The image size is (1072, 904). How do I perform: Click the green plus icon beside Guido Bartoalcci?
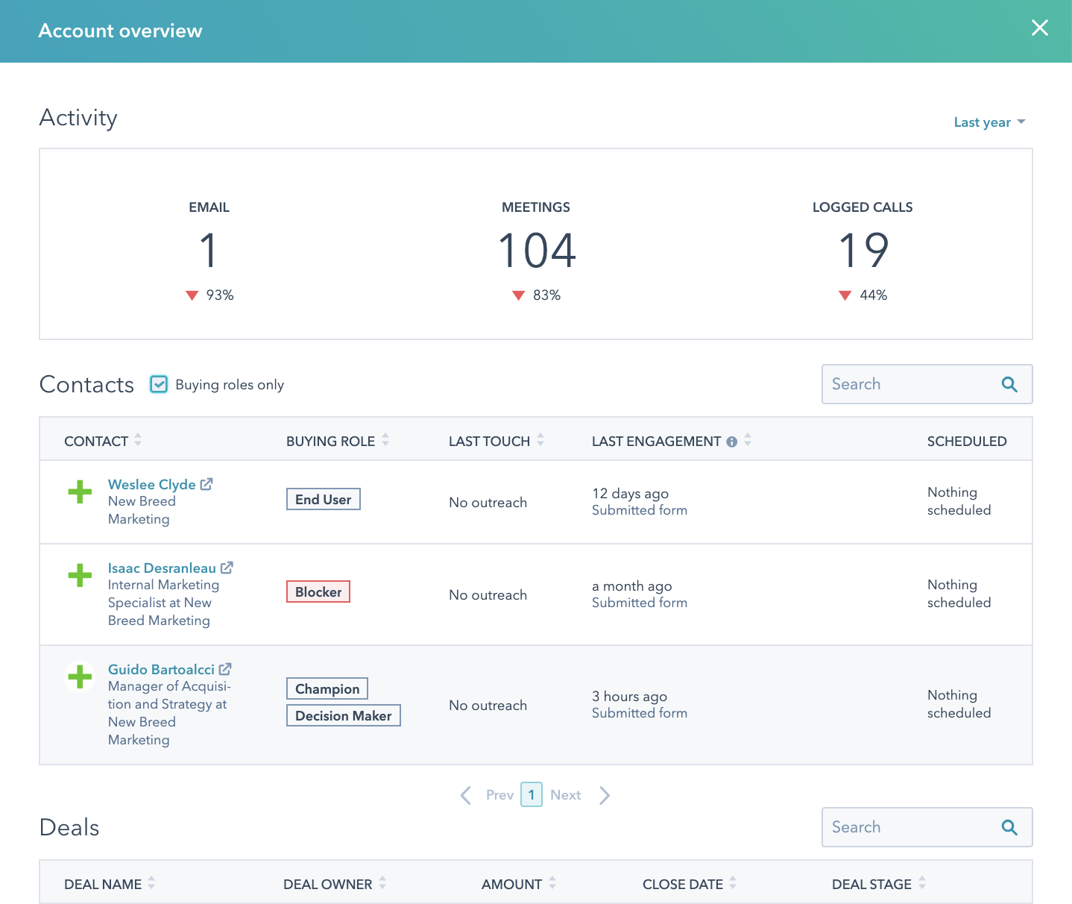coord(80,677)
